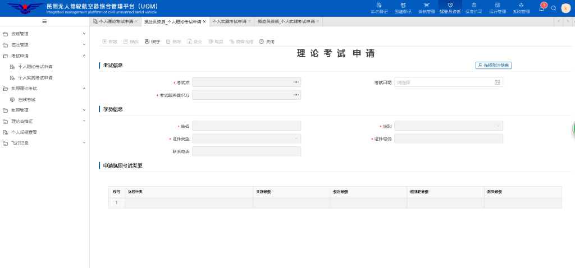Open the calendar icon in 考试日期 field
This screenshot has width=575, height=268.
[x=498, y=82]
